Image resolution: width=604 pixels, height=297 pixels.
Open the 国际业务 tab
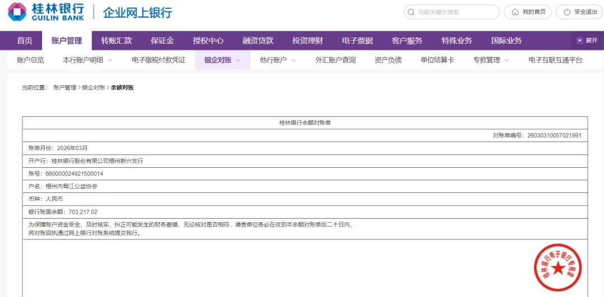coord(507,40)
